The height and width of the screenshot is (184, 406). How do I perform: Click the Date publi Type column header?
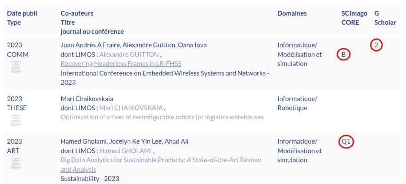click(x=22, y=18)
